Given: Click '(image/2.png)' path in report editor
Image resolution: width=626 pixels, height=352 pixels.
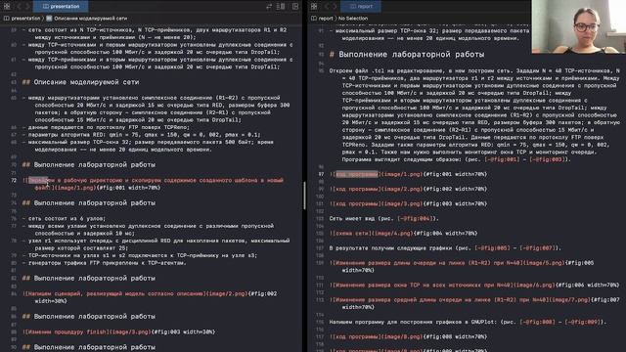Looking at the screenshot, I should pos(401,189).
